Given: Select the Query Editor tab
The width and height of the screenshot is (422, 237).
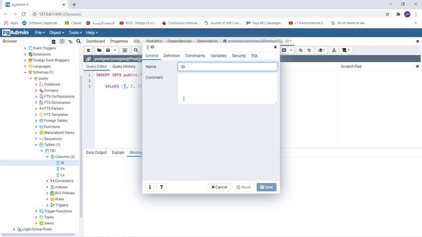Looking at the screenshot, I should point(96,66).
